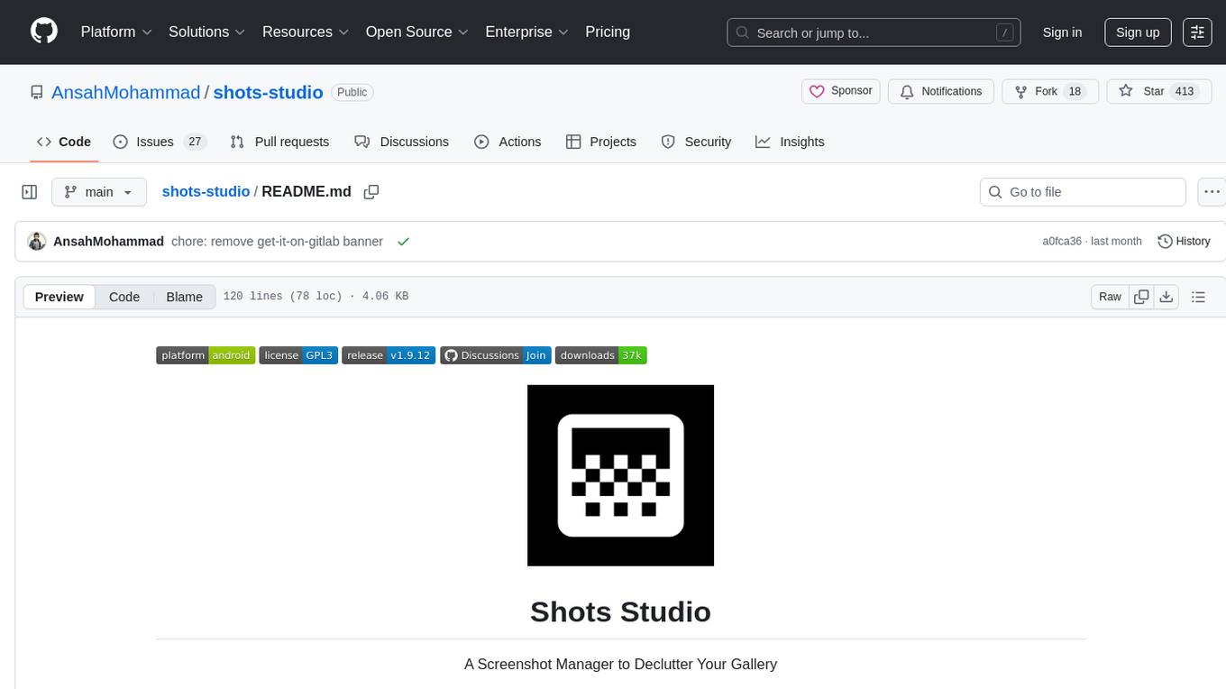
Task: Toggle the file tree side panel
Action: 30,192
